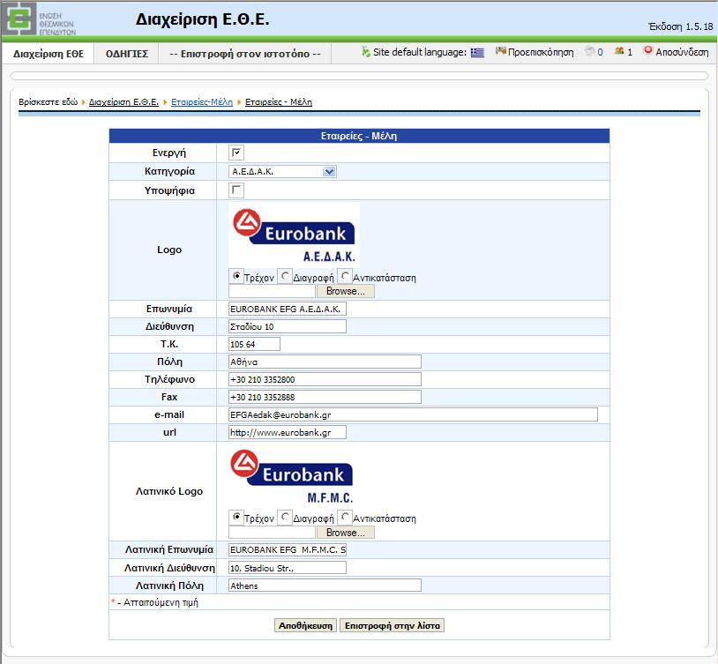Click the Αποθήκευση save button
718x664 pixels.
tap(305, 625)
